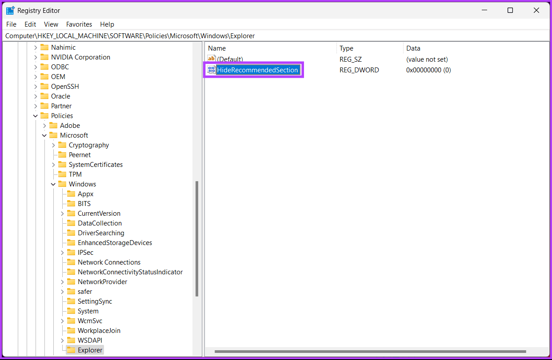Select the safer key
This screenshot has width=552, height=360.
[x=85, y=292]
